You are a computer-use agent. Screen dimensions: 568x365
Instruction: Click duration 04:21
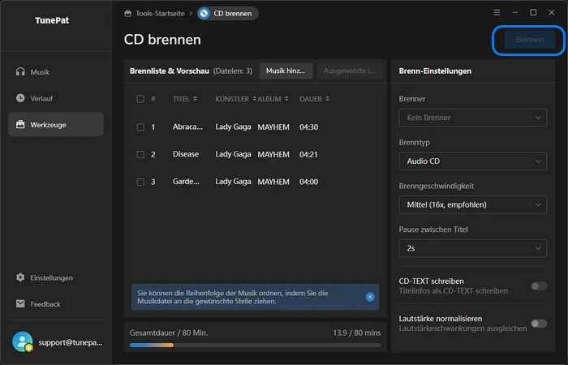[308, 155]
